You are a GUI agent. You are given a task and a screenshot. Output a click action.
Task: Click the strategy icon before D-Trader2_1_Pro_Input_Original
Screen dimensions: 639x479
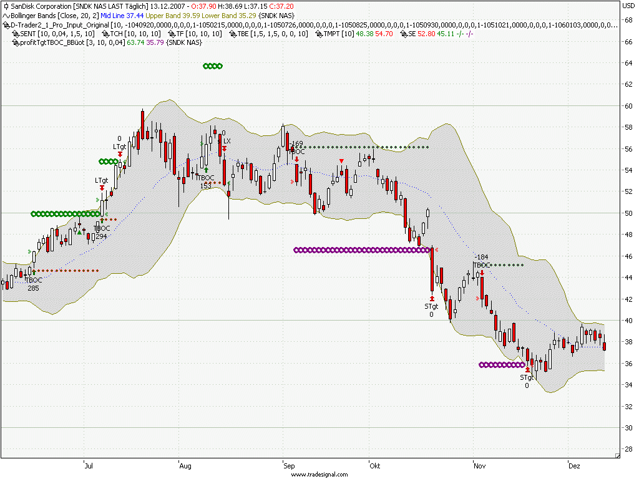(x=6, y=25)
